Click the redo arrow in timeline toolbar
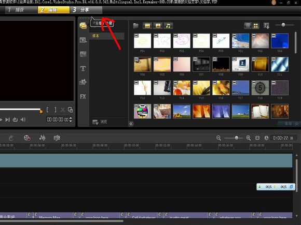Viewport: 301px width, 225px height. (x=11, y=138)
